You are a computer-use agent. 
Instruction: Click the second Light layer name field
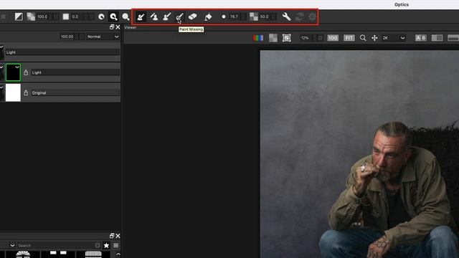(75, 72)
